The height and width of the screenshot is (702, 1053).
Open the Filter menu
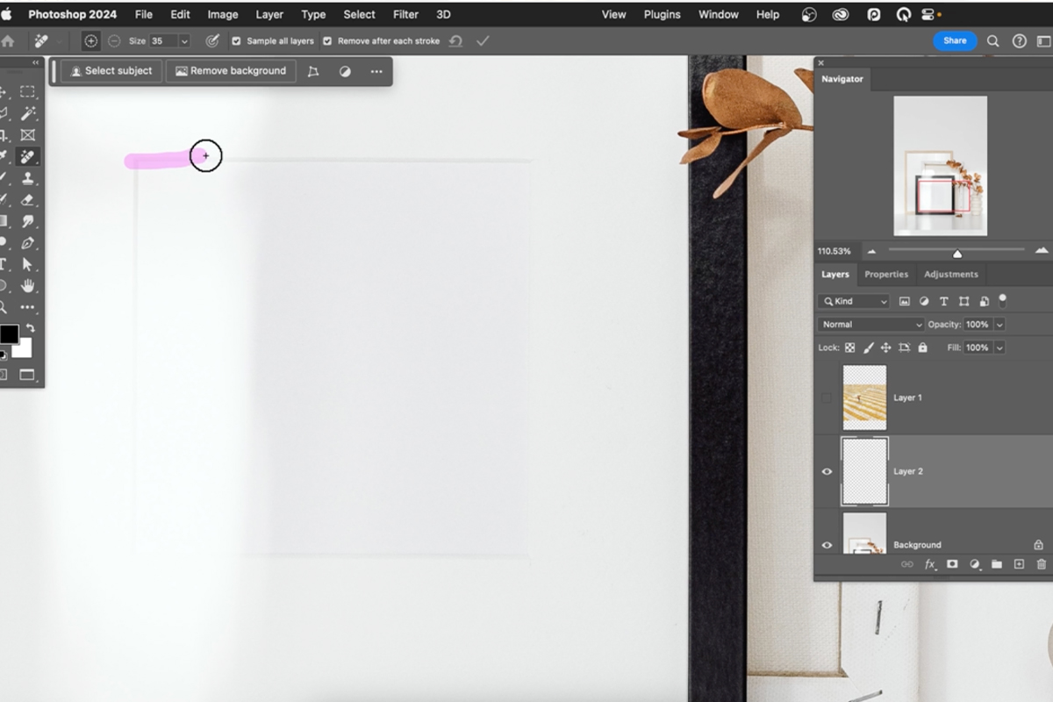coord(405,14)
